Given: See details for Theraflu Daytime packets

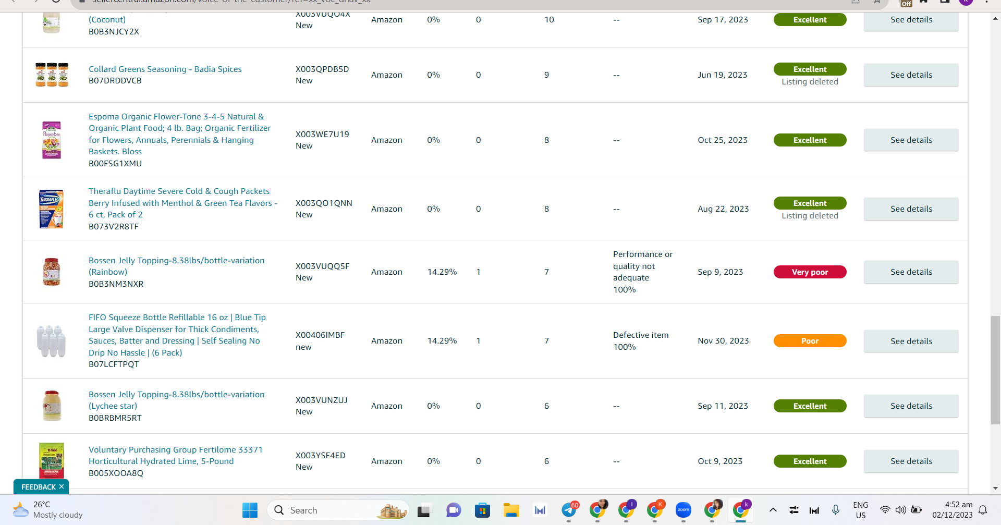Looking at the screenshot, I should [x=911, y=209].
